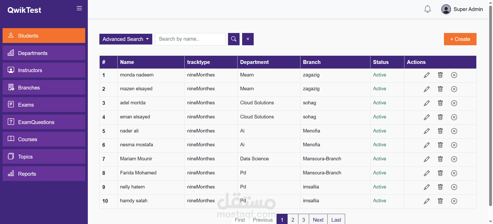Screen dimensions: 493x224
Task: Clear the search with the × button
Action: (248, 39)
